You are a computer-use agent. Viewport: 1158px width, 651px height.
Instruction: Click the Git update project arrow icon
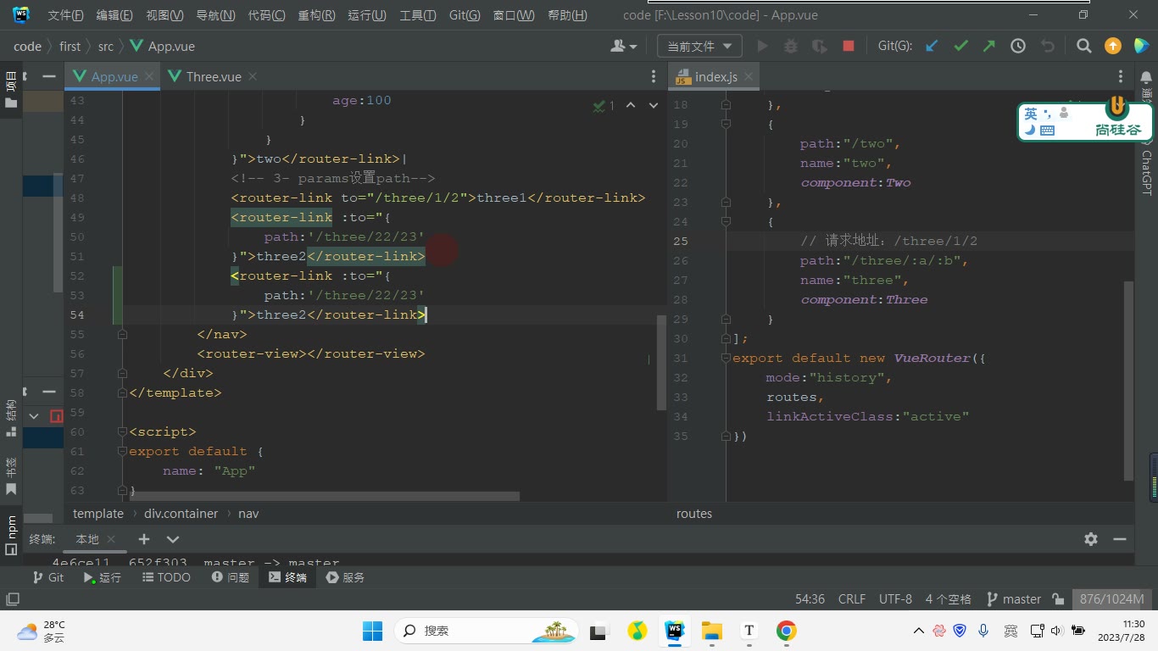[932, 47]
